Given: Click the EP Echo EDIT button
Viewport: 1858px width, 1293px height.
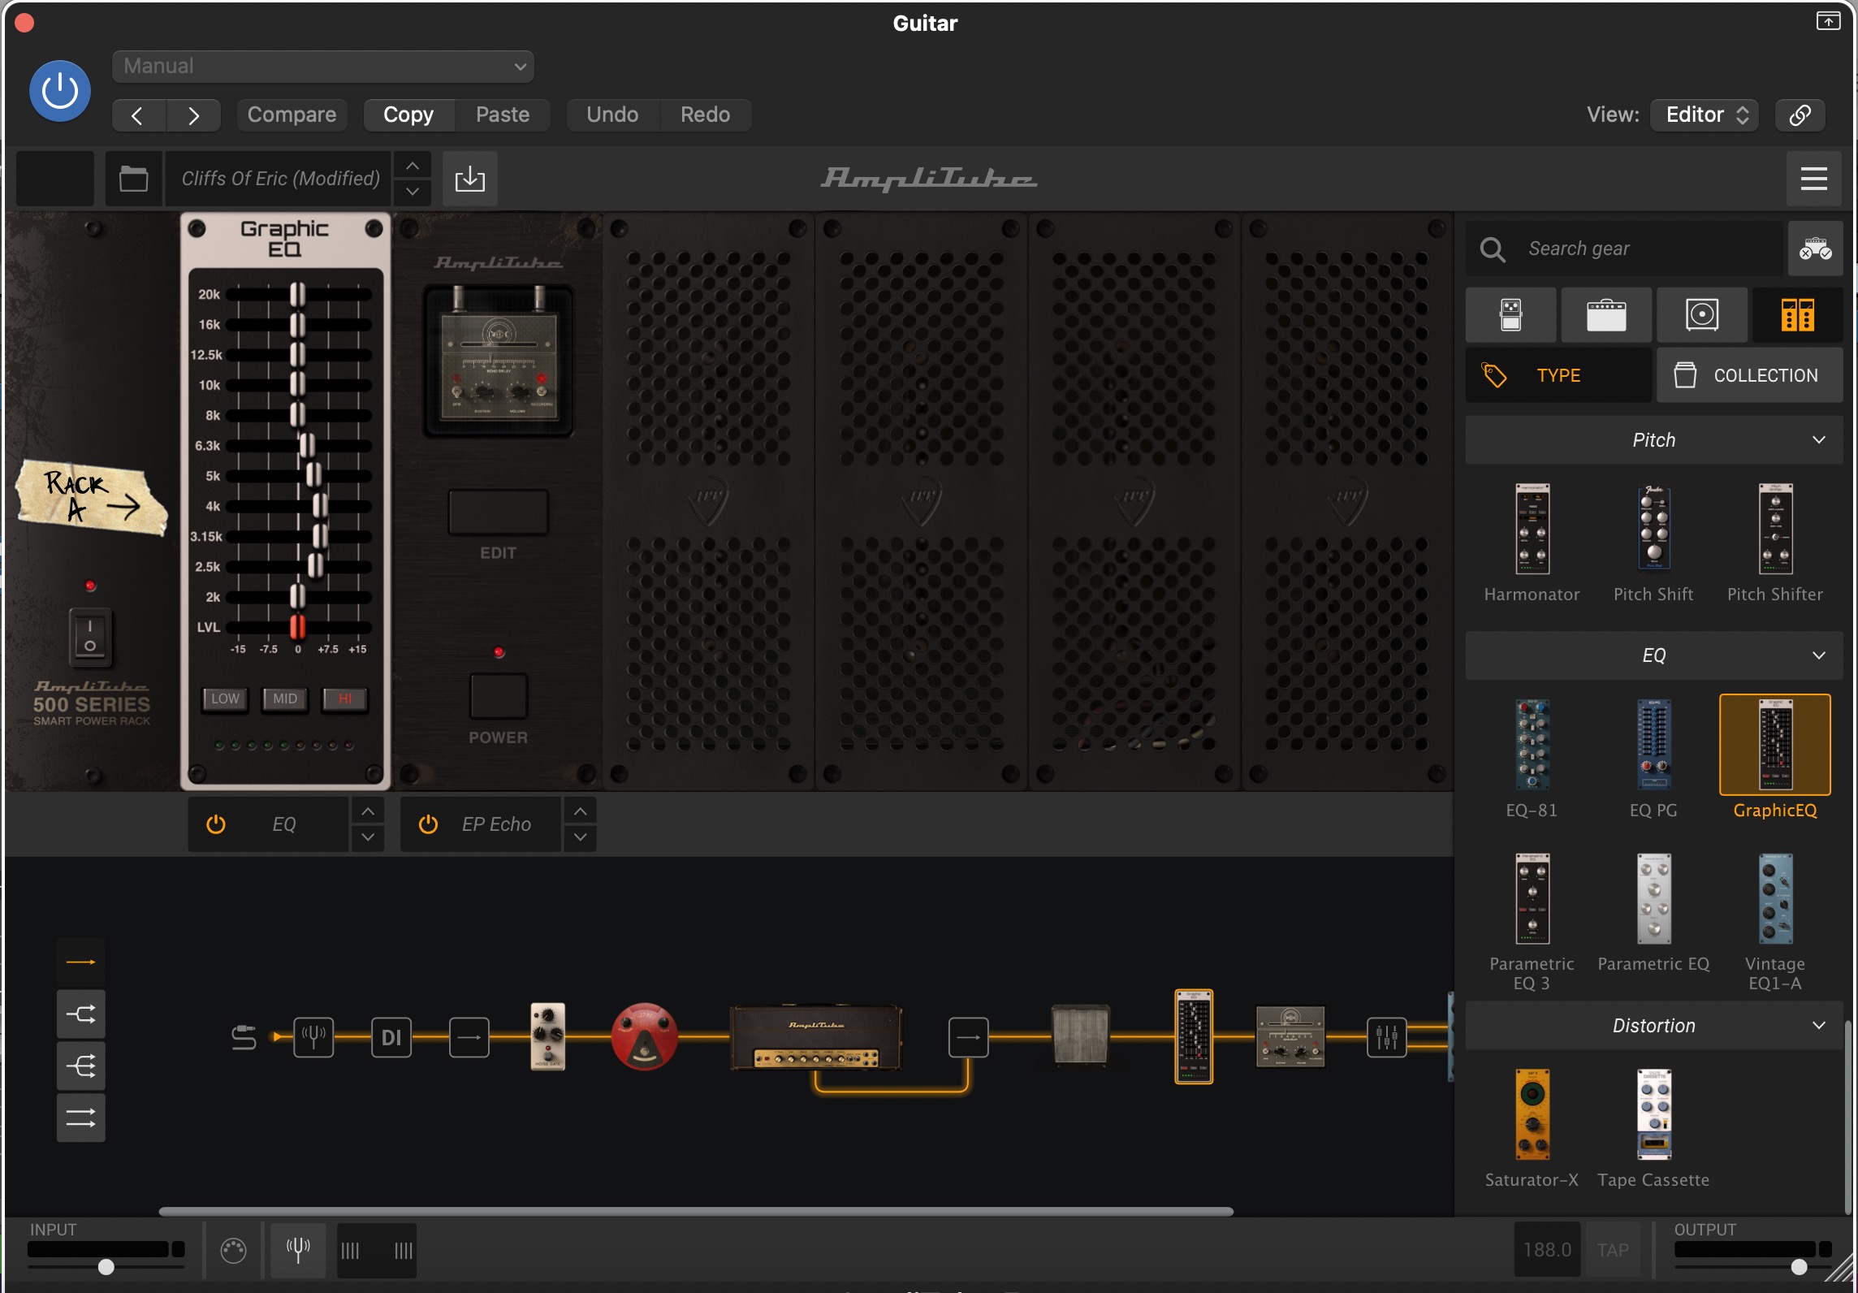Looking at the screenshot, I should pos(498,512).
